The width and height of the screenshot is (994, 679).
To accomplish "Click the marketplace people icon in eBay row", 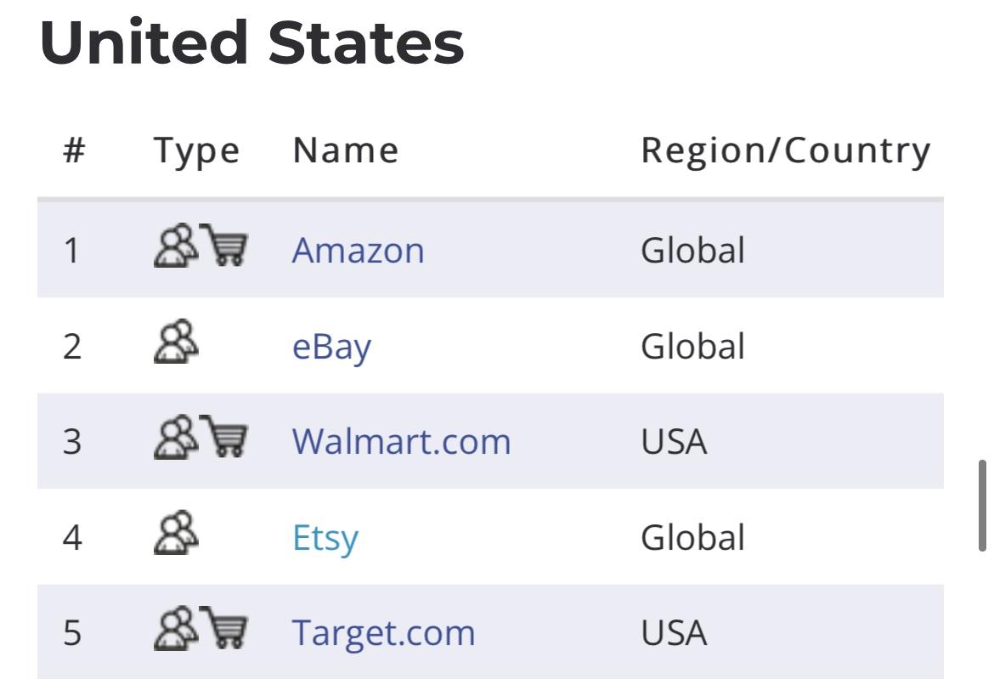I will 176,341.
